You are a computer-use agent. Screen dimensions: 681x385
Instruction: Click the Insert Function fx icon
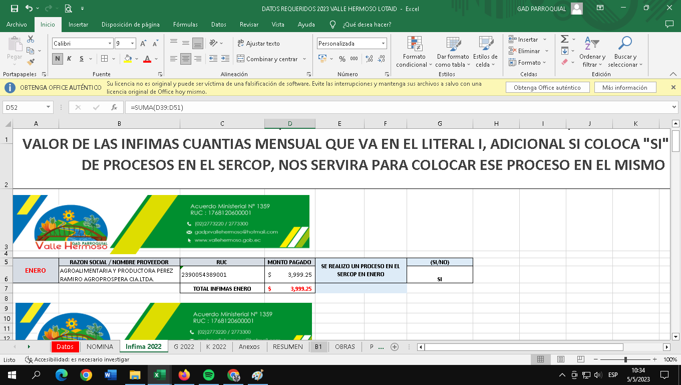pyautogui.click(x=114, y=107)
